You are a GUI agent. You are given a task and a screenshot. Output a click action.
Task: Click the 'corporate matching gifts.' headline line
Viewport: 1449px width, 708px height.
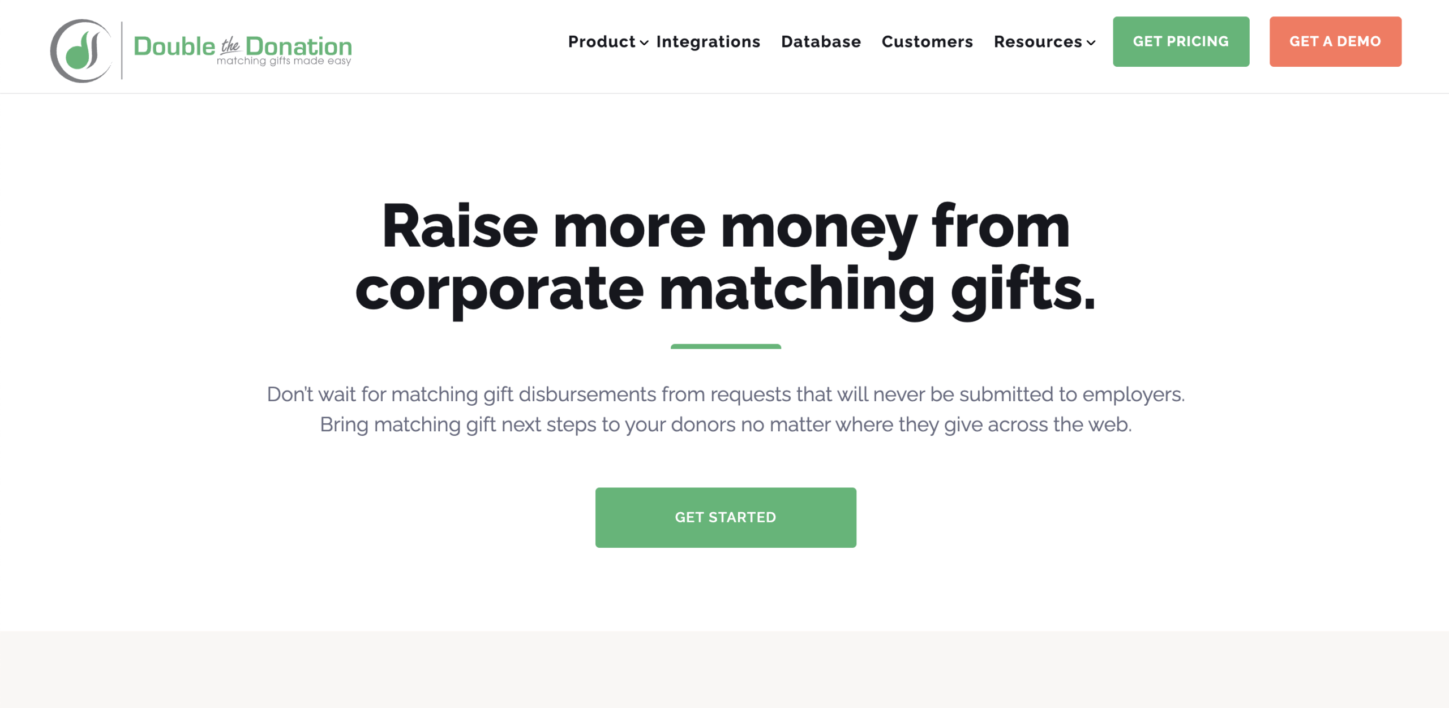tap(726, 290)
